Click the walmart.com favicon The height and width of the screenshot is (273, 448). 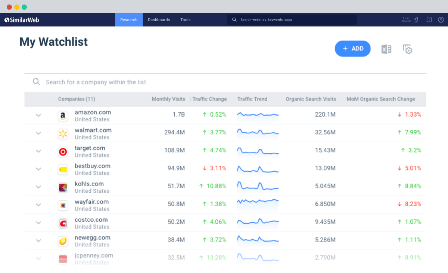pyautogui.click(x=63, y=134)
